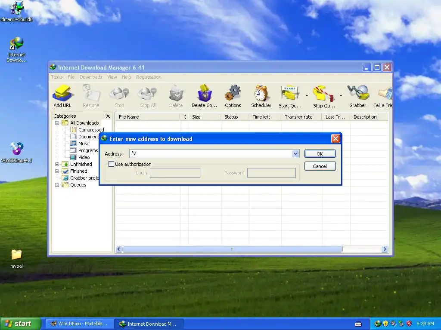The height and width of the screenshot is (330, 441).
Task: Open the Tasks menu
Action: click(x=57, y=77)
